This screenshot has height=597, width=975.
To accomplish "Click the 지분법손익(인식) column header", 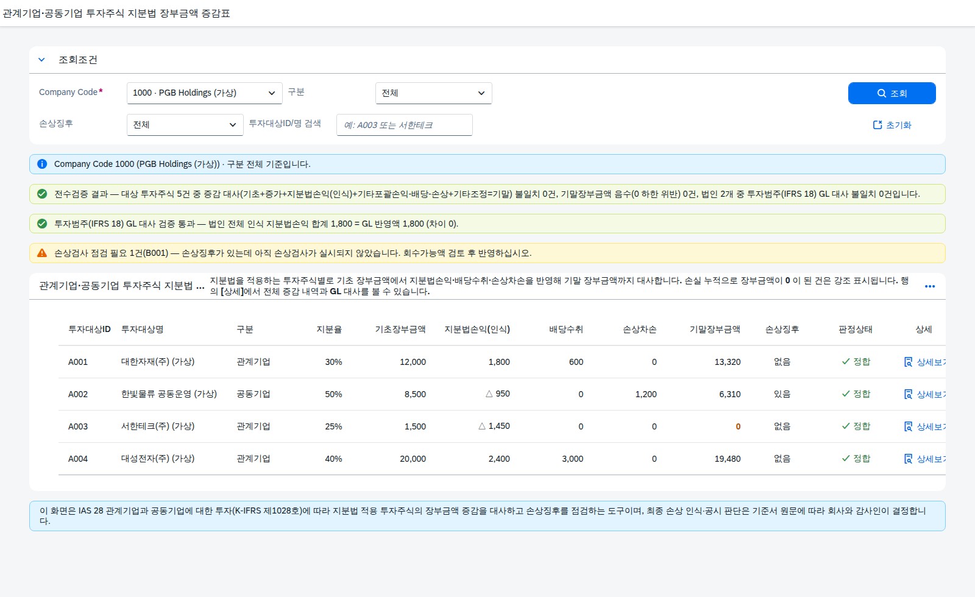I will pyautogui.click(x=477, y=330).
